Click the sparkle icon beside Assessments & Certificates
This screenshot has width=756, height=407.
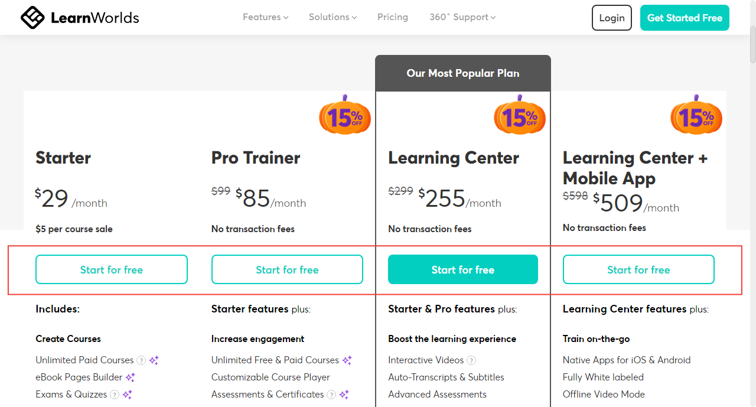(x=346, y=393)
